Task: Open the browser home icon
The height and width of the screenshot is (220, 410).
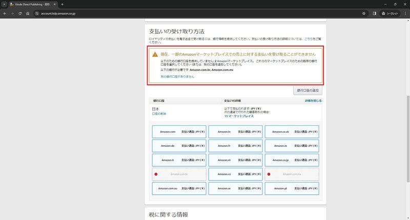Action: [28, 13]
